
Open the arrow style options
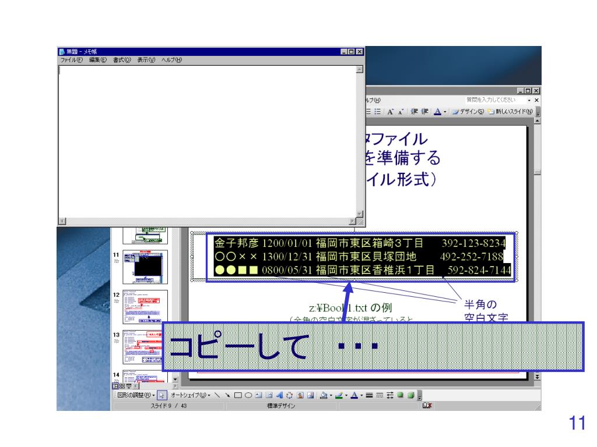pos(390,395)
